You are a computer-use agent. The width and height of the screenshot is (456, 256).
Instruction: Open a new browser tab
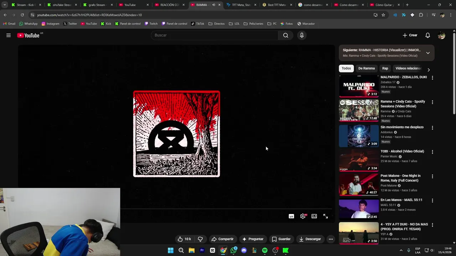coord(407,5)
